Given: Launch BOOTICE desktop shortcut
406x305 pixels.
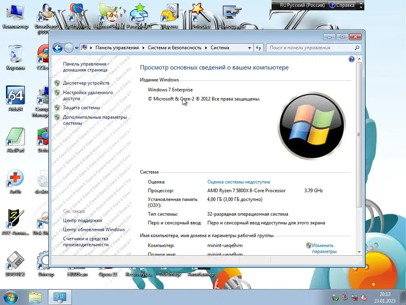Looking at the screenshot, I should coord(15,264).
